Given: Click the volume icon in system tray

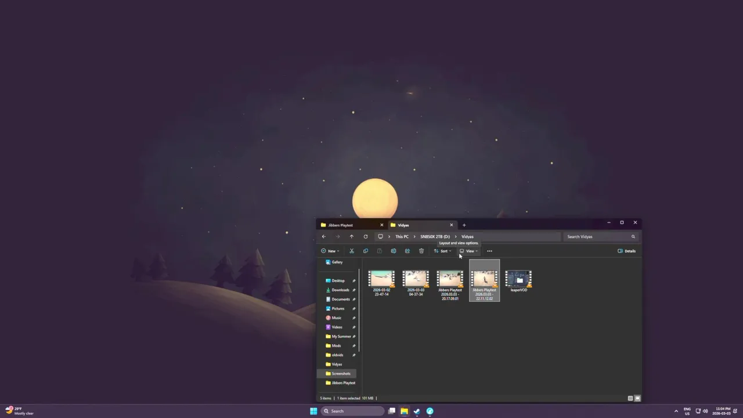Looking at the screenshot, I should pyautogui.click(x=705, y=411).
